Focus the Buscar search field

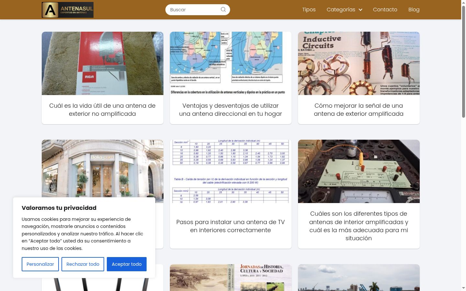(x=197, y=10)
